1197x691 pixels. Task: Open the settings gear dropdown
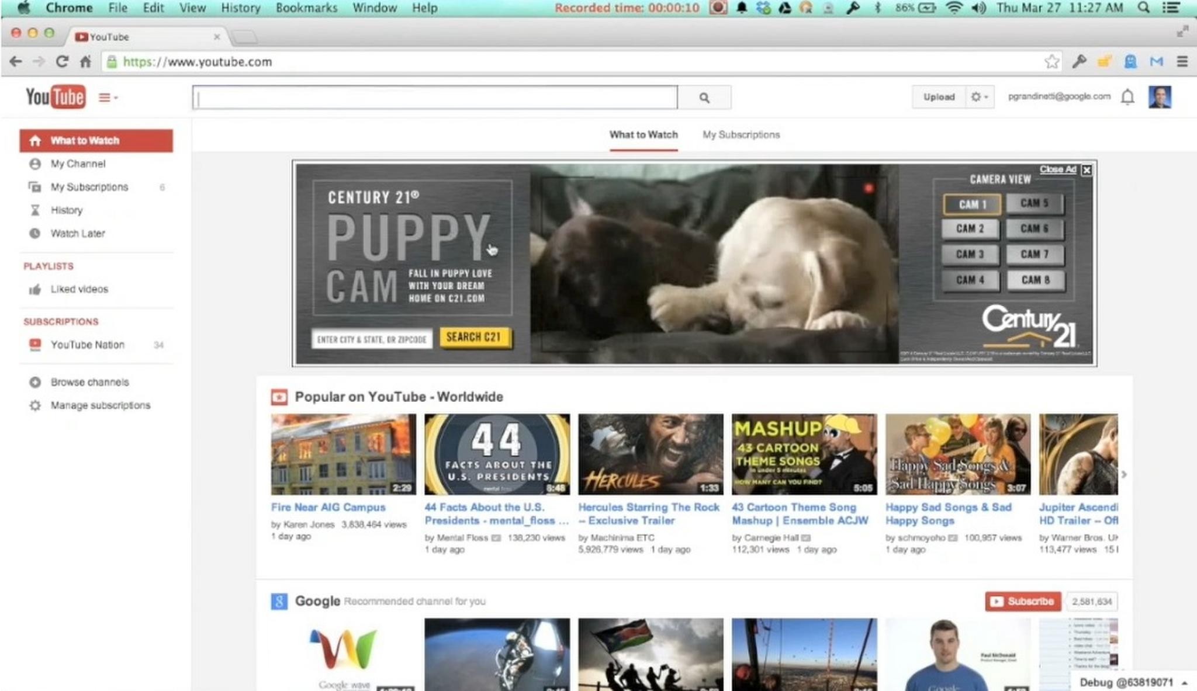[x=980, y=97]
